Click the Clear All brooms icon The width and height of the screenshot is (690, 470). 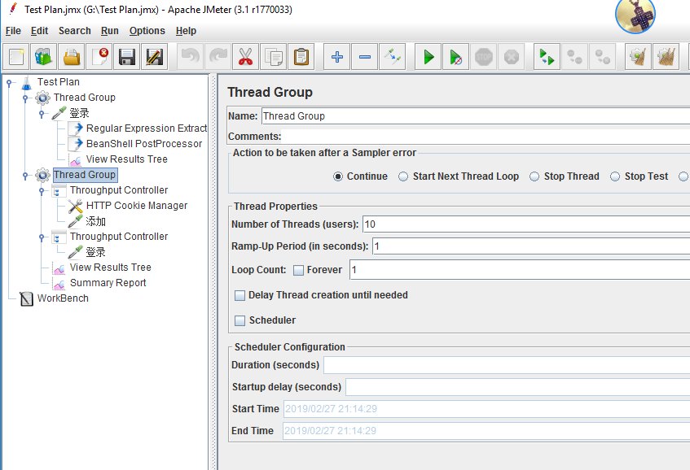pos(666,57)
